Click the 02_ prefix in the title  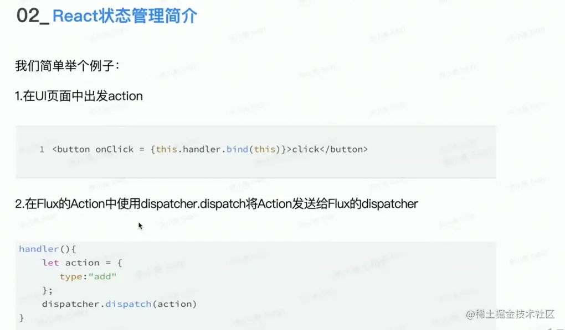click(x=33, y=17)
